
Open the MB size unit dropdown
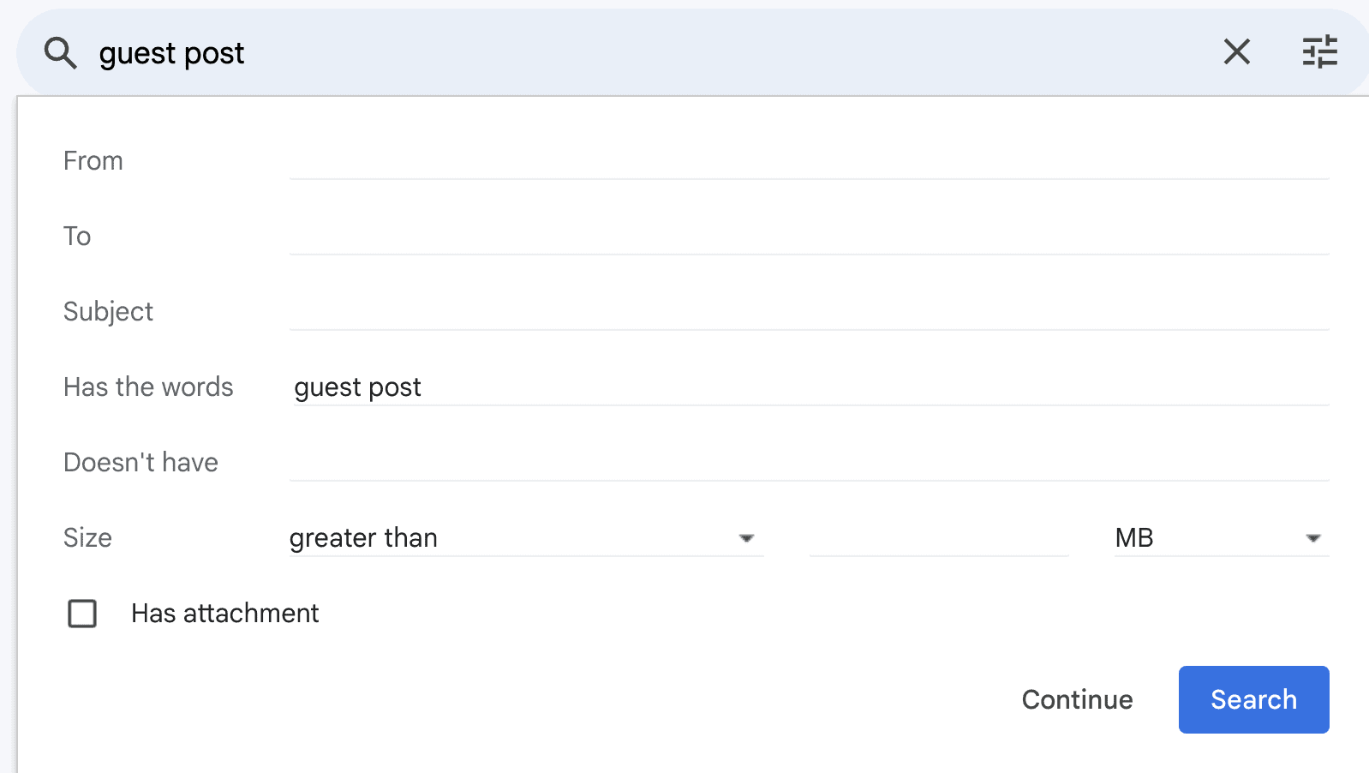1221,538
